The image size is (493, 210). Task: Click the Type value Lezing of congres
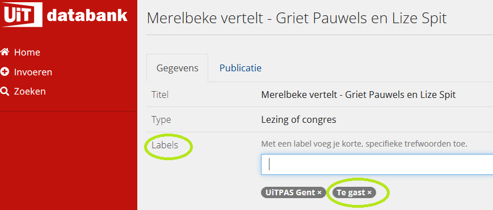pos(298,119)
